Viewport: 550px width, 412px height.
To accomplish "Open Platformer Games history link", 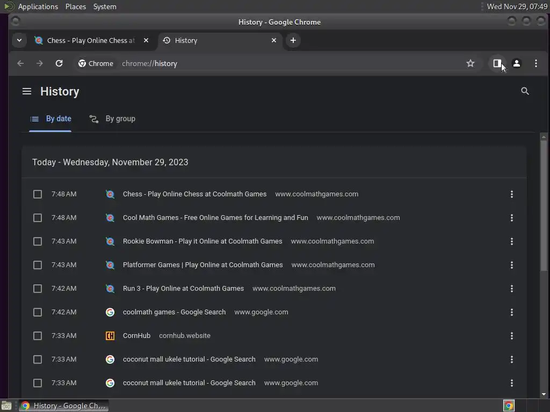I will (202, 265).
